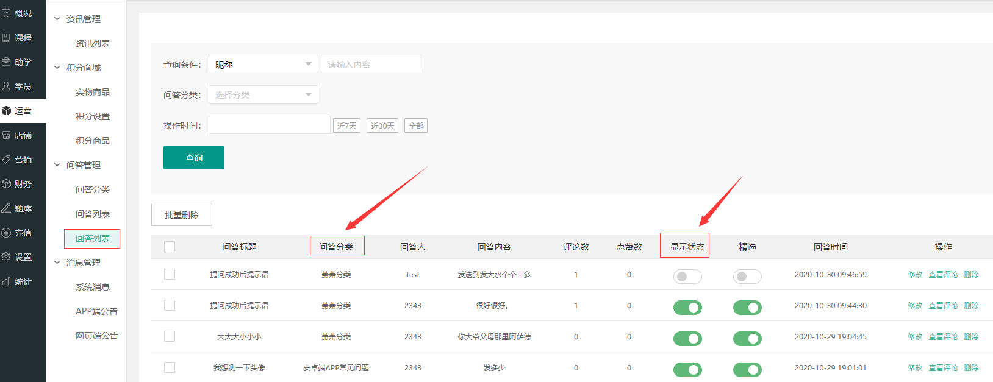Screen dimensions: 993x382
Task: Open the 营销 marketing sidebar icon
Action: coord(6,159)
